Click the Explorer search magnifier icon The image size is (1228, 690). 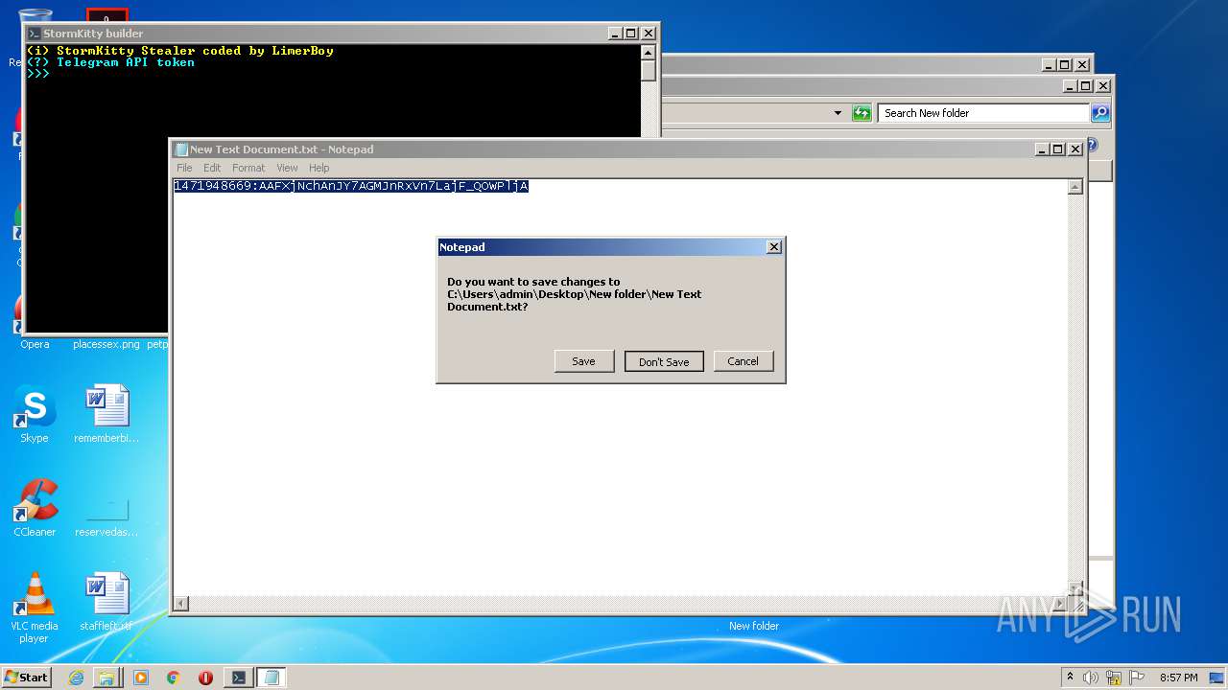(x=1100, y=113)
